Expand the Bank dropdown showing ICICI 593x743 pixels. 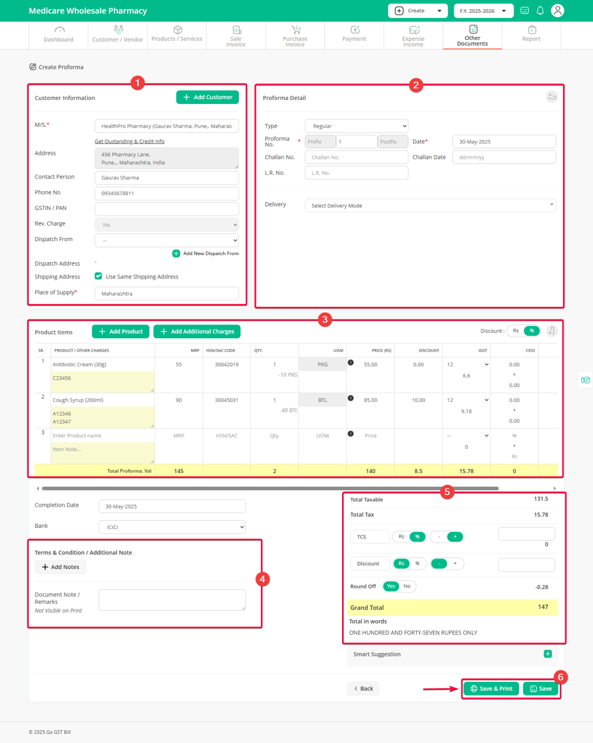click(x=172, y=527)
